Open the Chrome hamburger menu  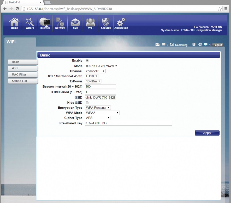pos(226,9)
